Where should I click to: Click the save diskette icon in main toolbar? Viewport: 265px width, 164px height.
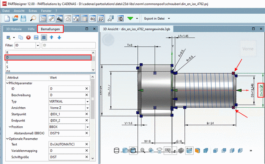(23, 18)
